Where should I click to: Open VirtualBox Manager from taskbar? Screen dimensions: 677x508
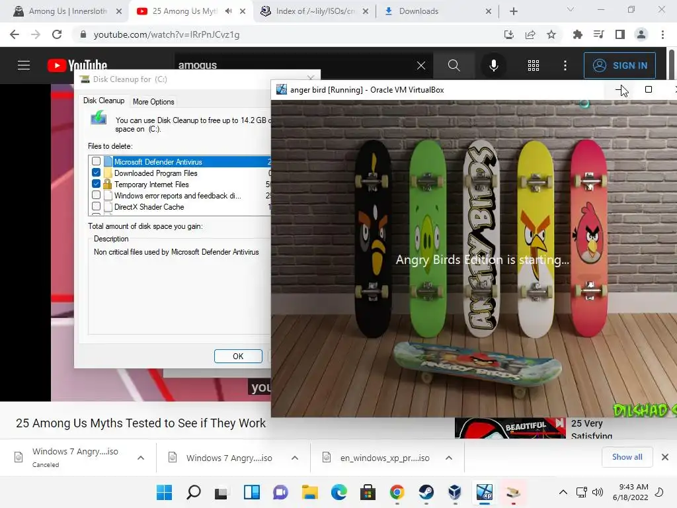455,492
